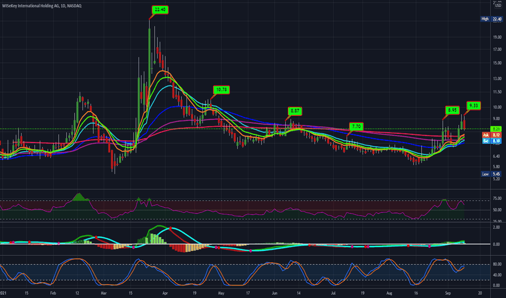Click the 16 date label after Aug
Image resolution: width=506 pixels, height=298 pixels.
[x=416, y=293]
